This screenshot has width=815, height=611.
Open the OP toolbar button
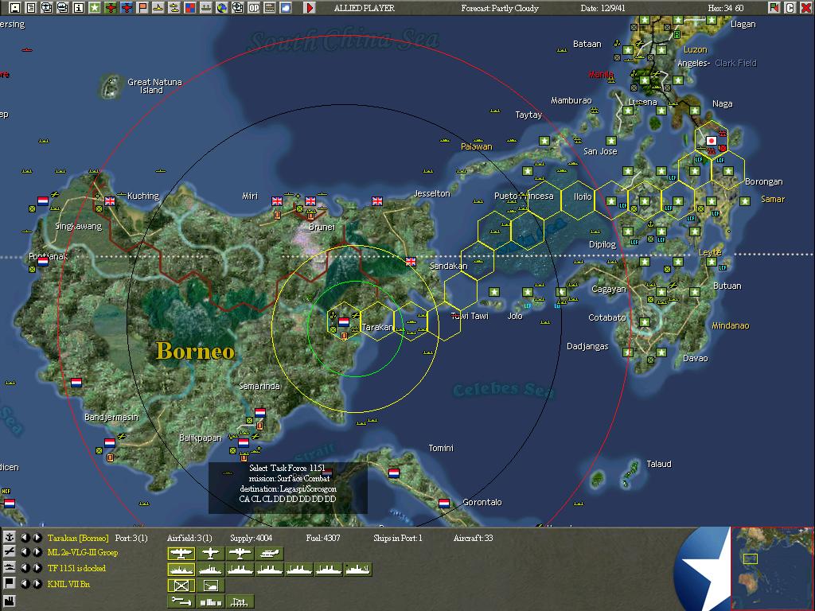254,7
